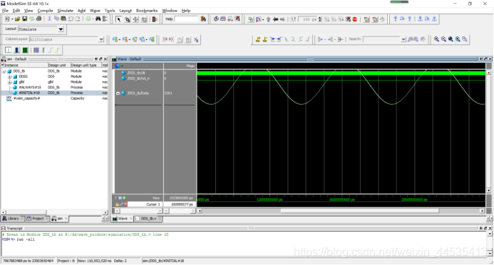494x265 pixels.
Task: Expand the glbl module node
Action: coord(9,82)
